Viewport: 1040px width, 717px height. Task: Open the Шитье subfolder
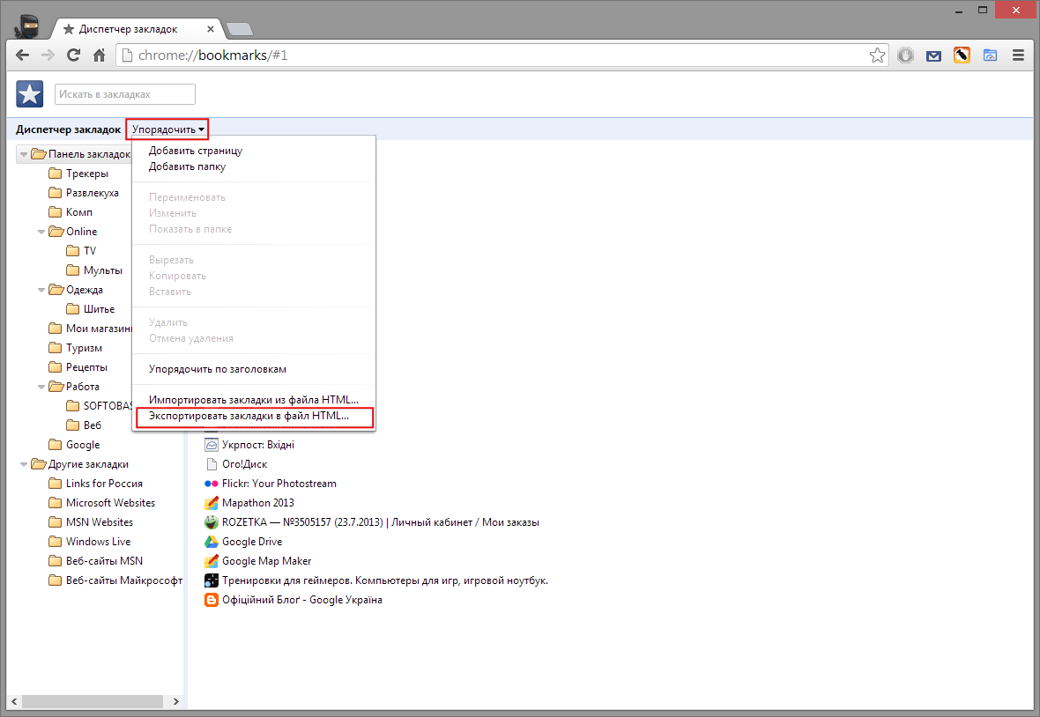coord(91,309)
